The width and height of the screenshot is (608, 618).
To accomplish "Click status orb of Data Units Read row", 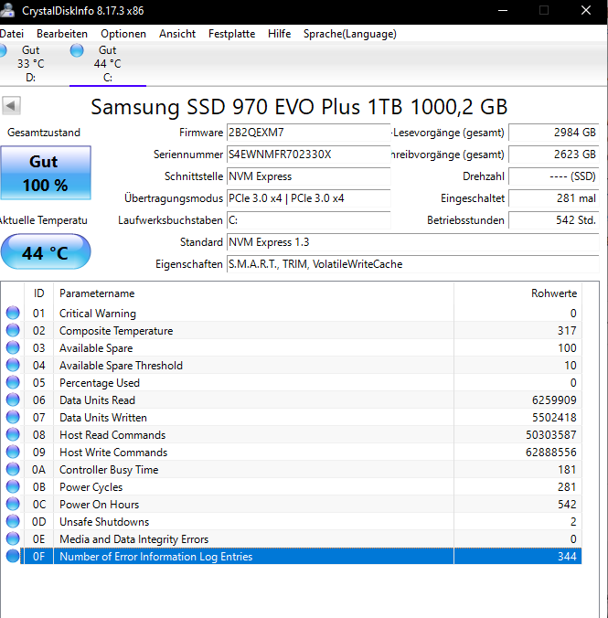I will click(x=13, y=400).
